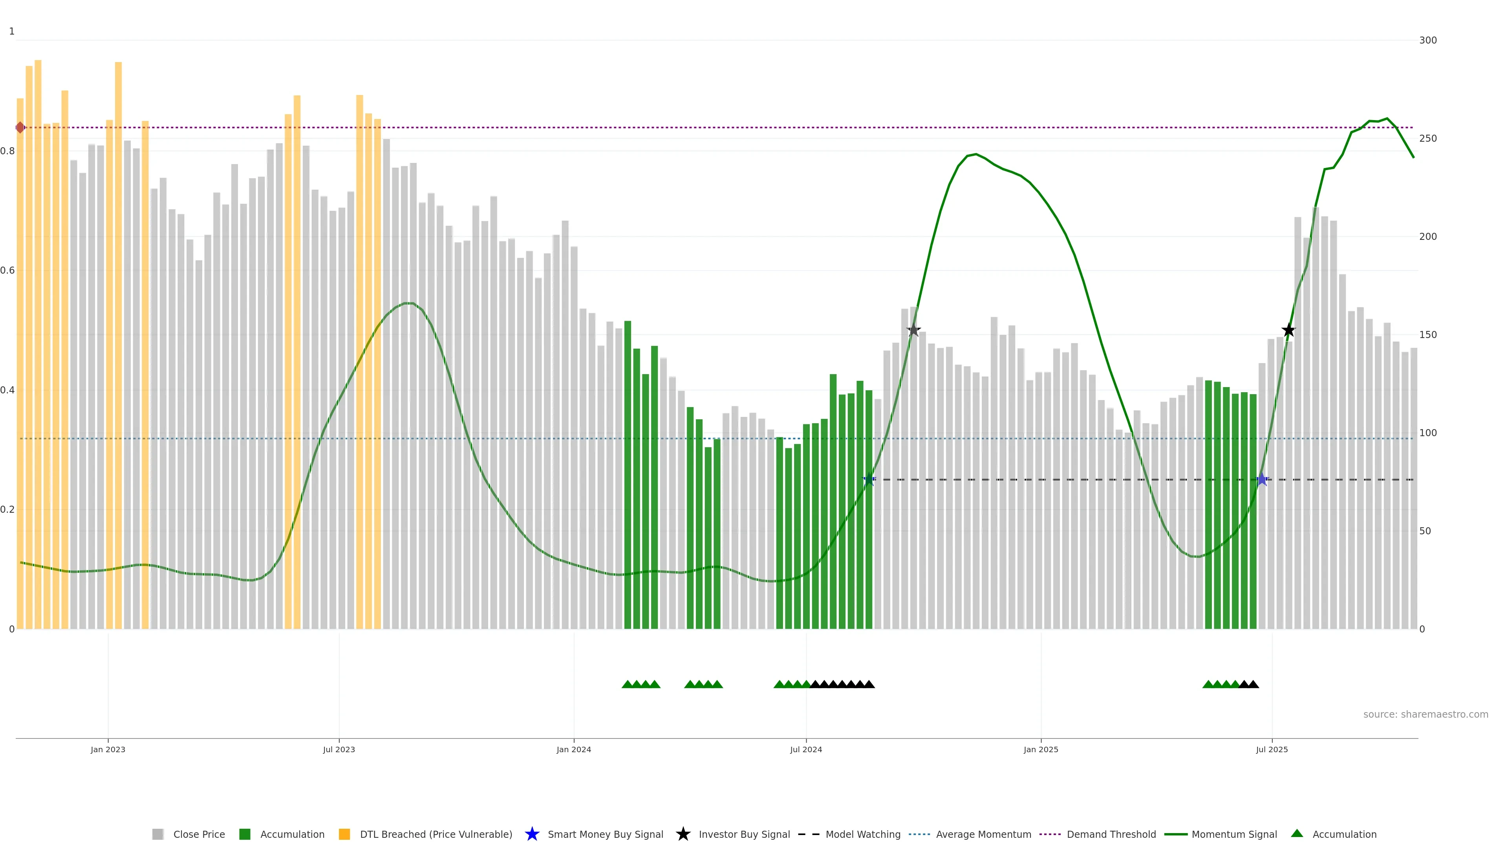Toggle the Momentum Signal legend entry
This screenshot has height=848, width=1508.
(x=1234, y=835)
